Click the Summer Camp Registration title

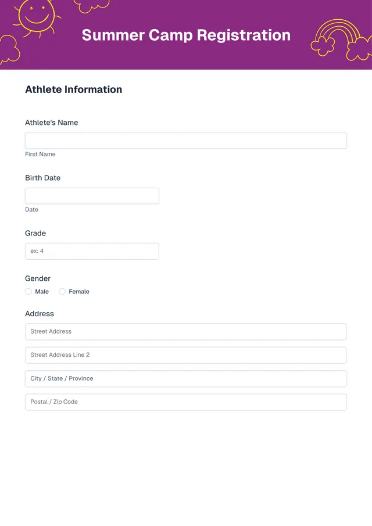[186, 35]
